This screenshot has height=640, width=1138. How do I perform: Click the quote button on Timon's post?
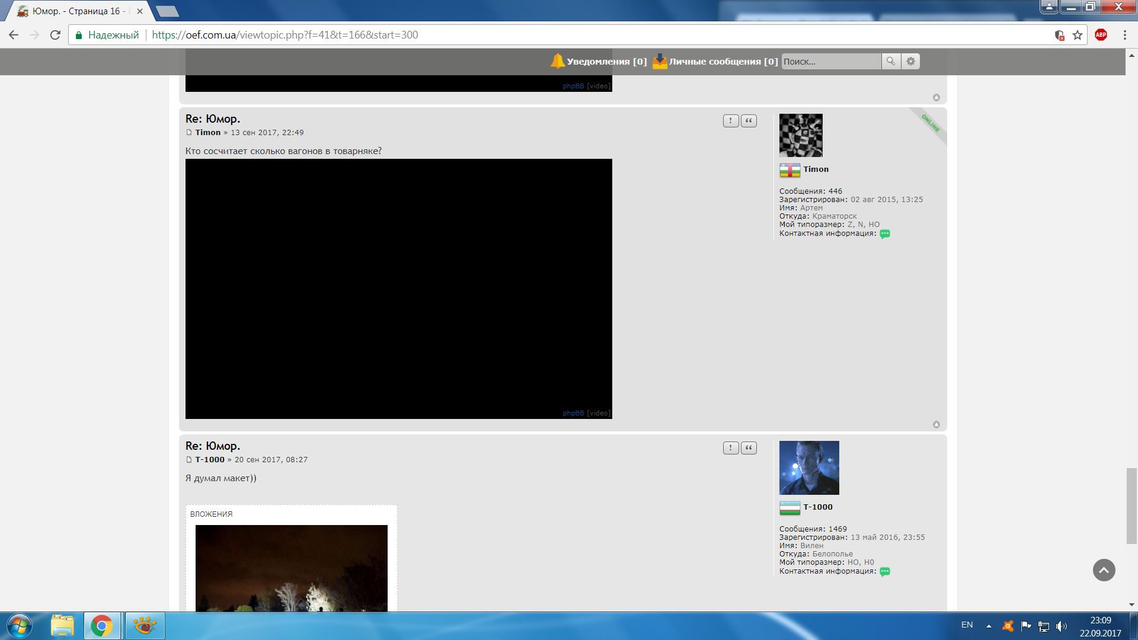(749, 121)
